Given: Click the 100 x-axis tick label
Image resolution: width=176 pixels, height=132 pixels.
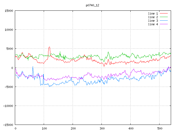Looking at the screenshot, I should click(x=44, y=128).
